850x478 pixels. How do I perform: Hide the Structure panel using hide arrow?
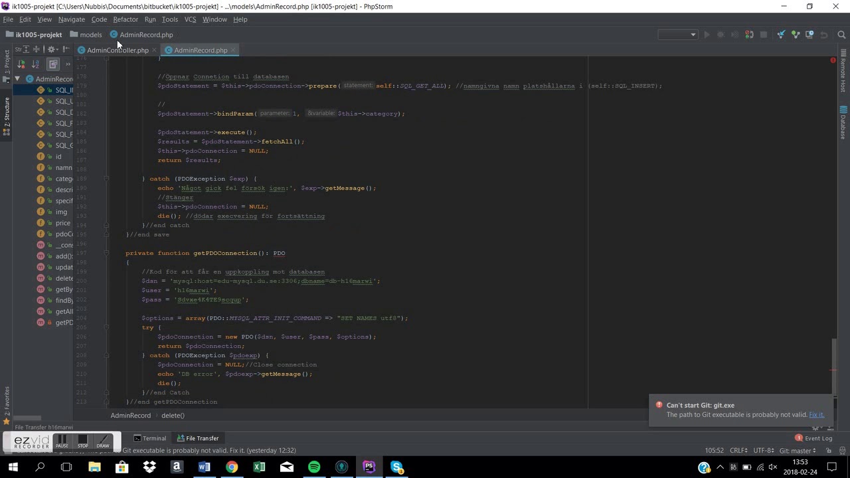point(66,49)
